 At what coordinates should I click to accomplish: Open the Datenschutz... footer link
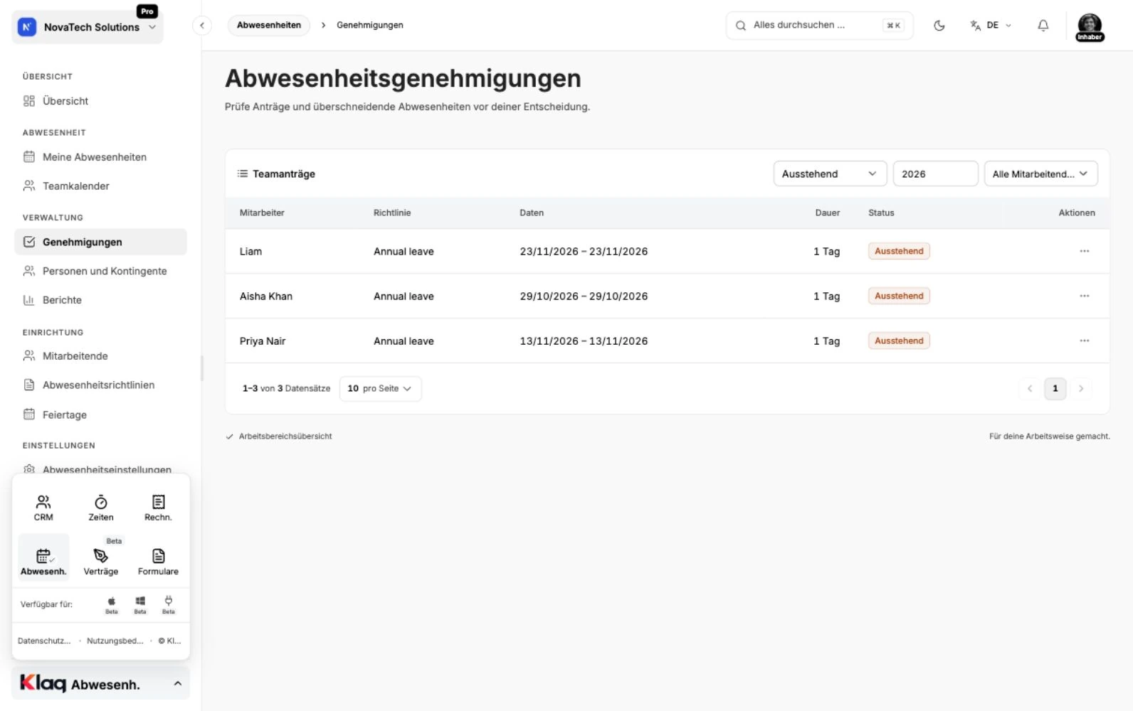pyautogui.click(x=44, y=641)
